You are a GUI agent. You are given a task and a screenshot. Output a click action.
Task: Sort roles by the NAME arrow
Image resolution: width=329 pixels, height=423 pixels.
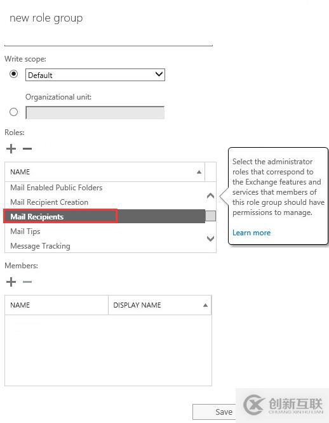(199, 172)
